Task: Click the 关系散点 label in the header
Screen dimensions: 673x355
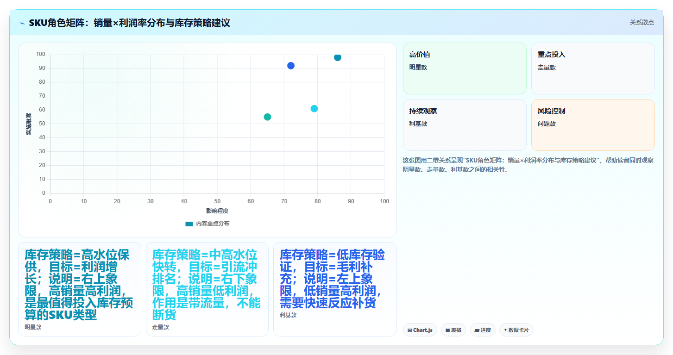Action: click(x=642, y=22)
